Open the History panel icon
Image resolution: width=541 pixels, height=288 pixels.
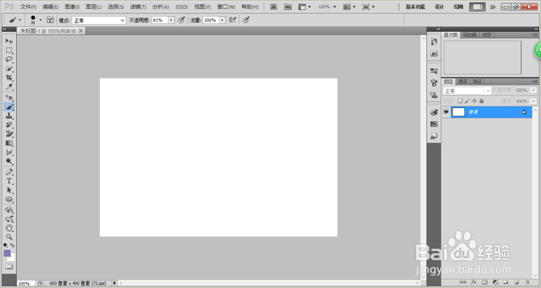point(434,42)
